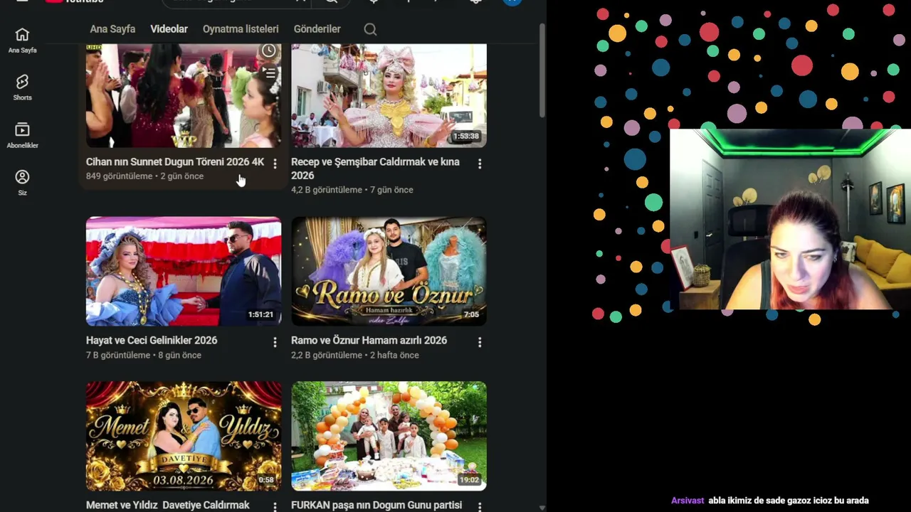Screen dimensions: 911x512
Task: Open the Gönderiler tab
Action: click(317, 29)
